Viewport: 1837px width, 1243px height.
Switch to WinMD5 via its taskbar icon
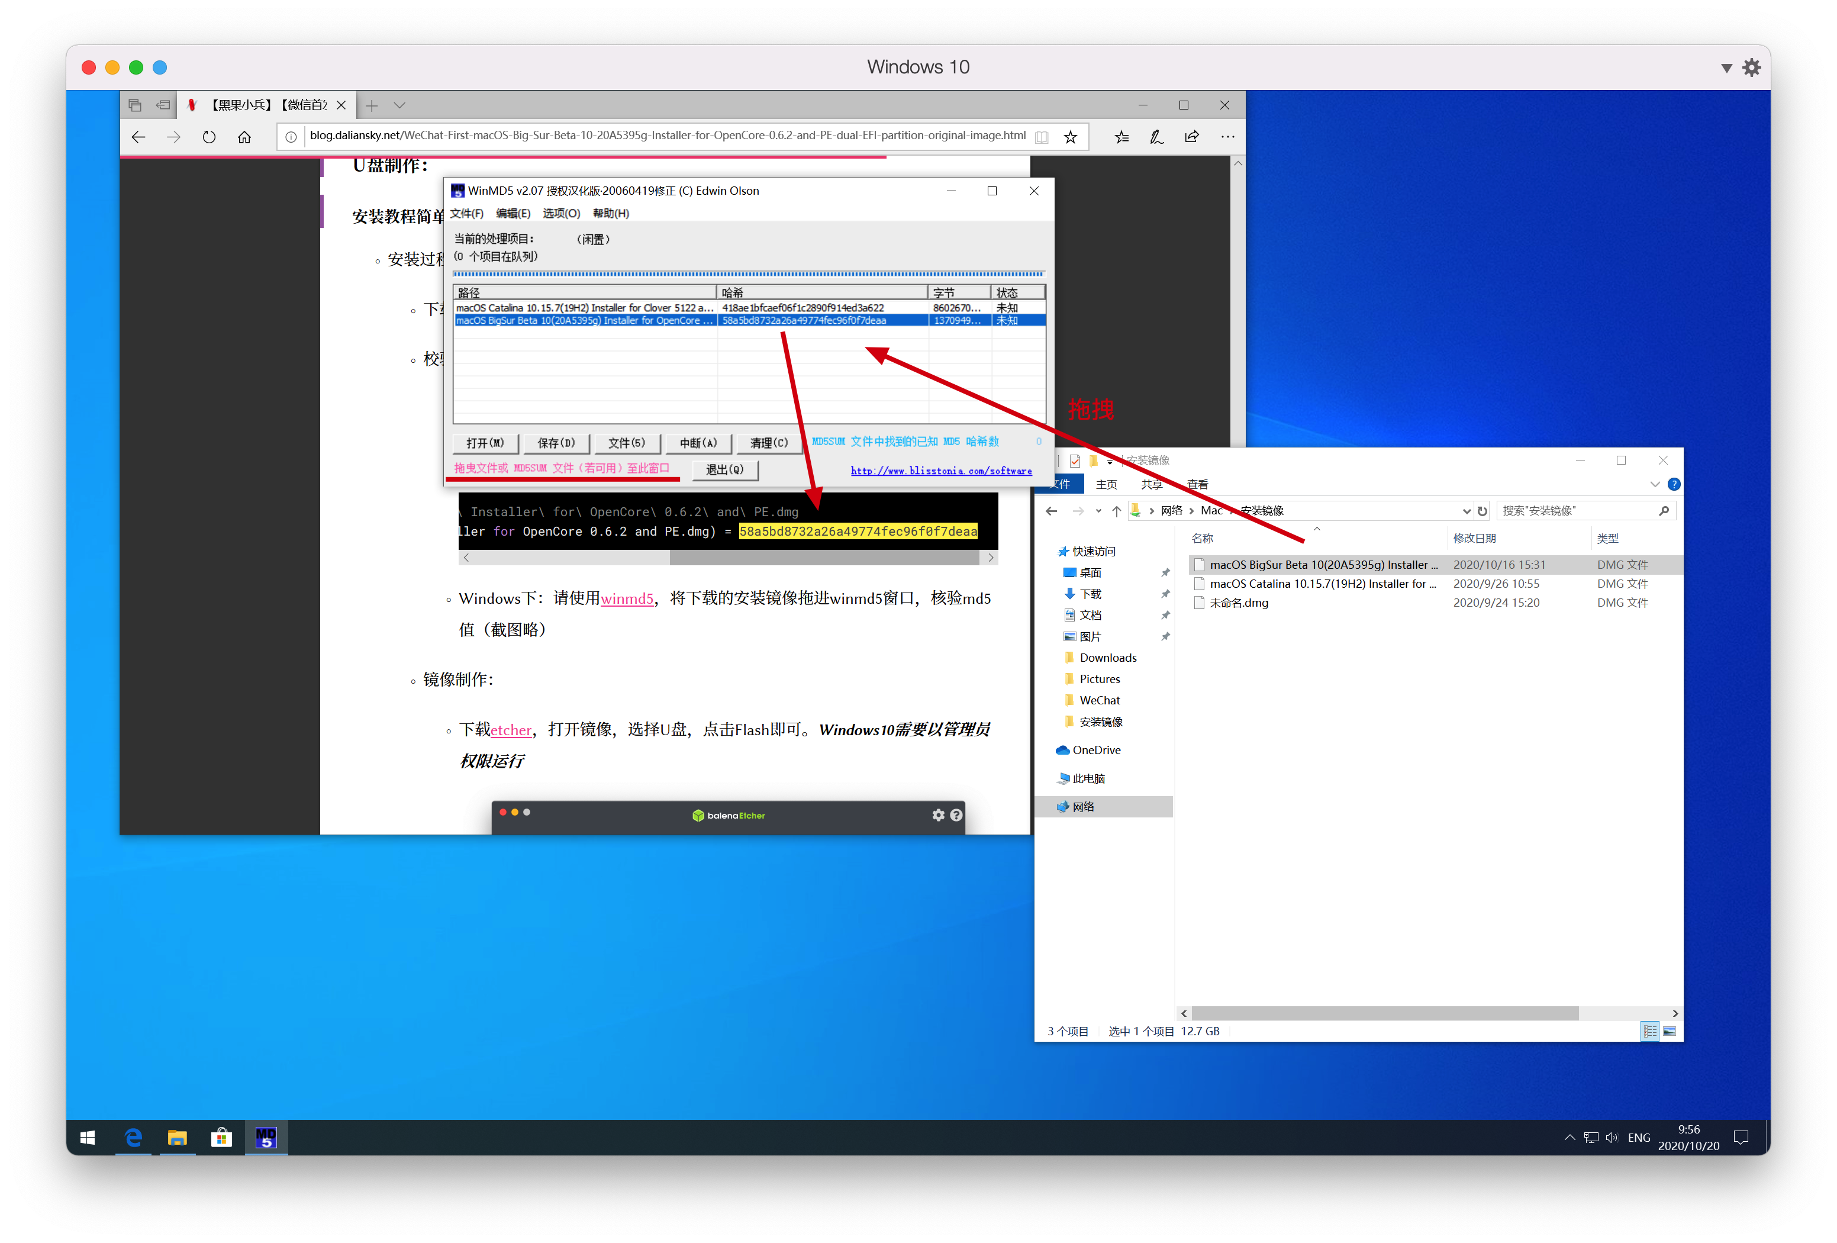click(x=266, y=1138)
